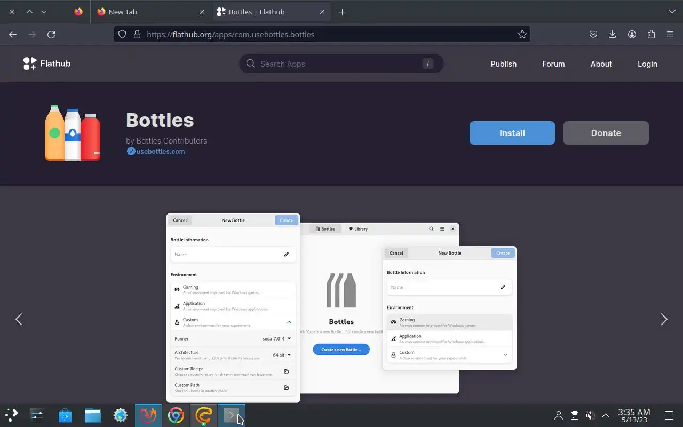Open Firefox View pinned icon
This screenshot has height=427, width=683.
(78, 12)
